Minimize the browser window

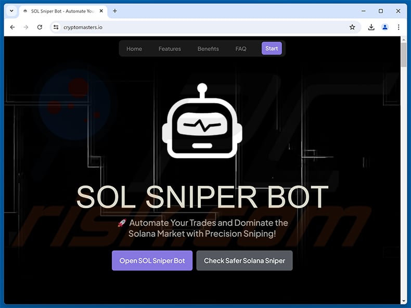(363, 11)
